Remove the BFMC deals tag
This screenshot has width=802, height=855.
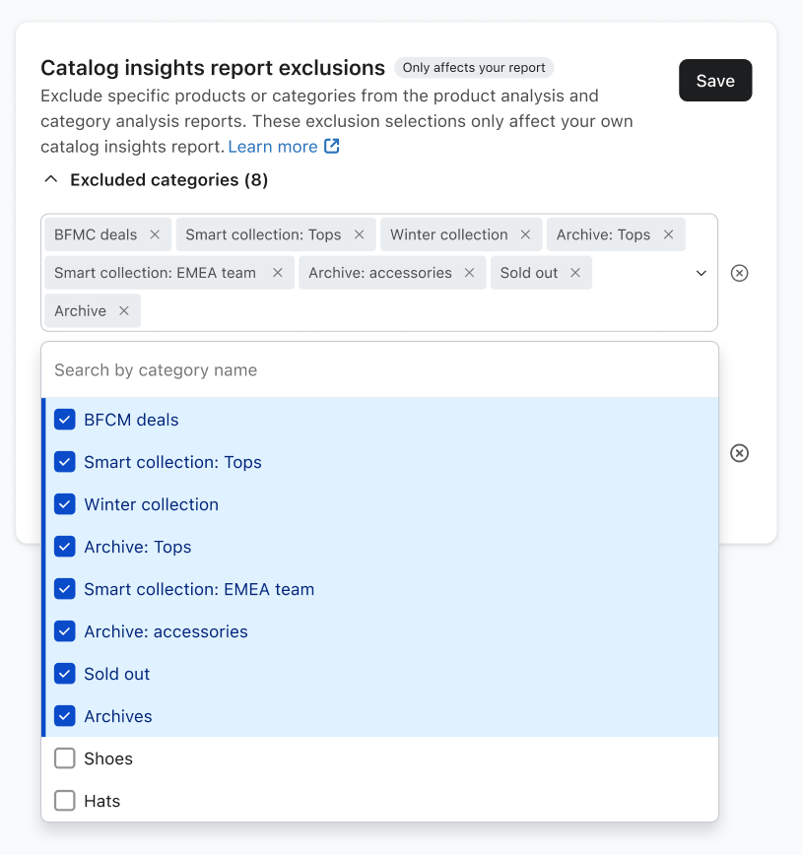(155, 234)
